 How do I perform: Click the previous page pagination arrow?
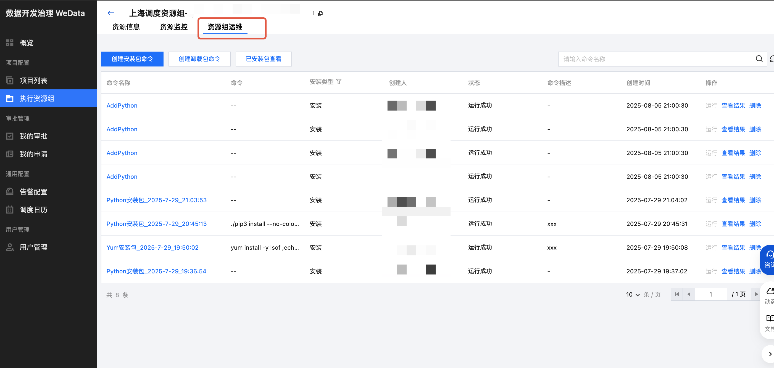click(689, 294)
